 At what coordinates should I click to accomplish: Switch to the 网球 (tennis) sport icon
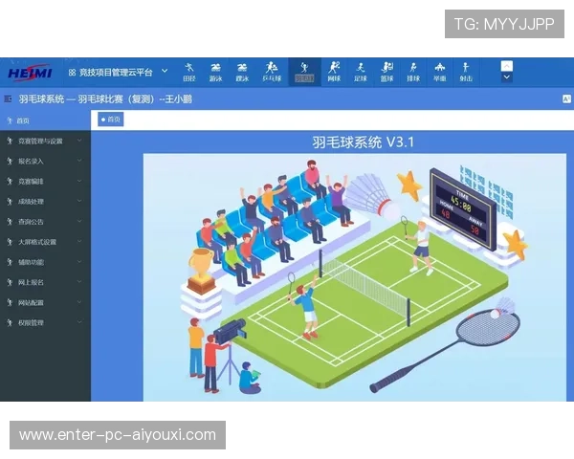click(334, 72)
